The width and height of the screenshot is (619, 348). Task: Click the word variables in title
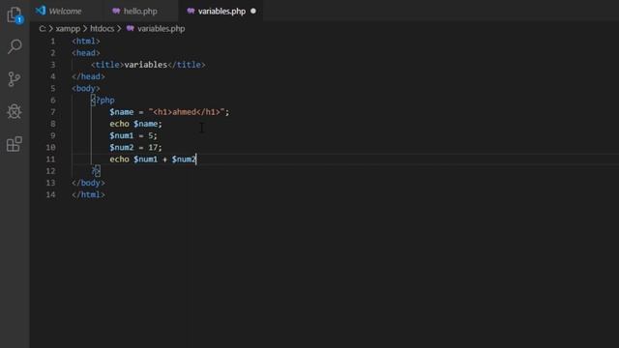(146, 65)
